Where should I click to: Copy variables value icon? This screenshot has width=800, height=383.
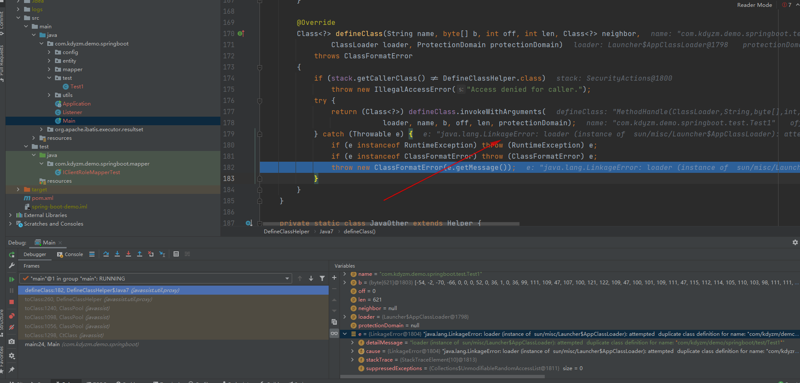pos(334,322)
